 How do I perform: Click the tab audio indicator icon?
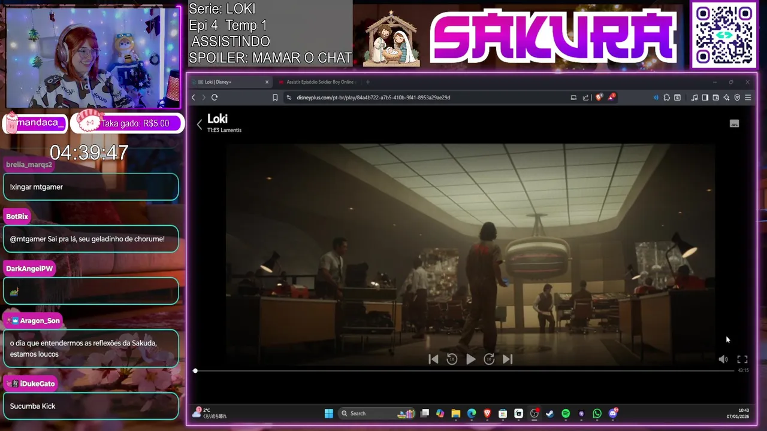pos(656,98)
